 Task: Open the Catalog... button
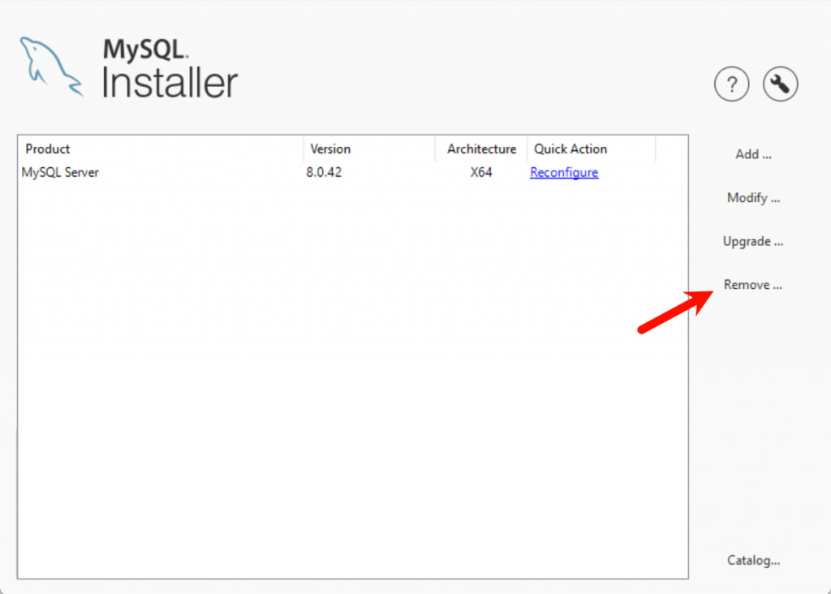(x=753, y=560)
